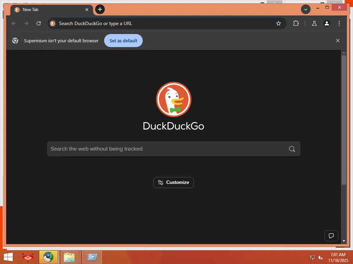Click the Supermium isn't your default browser text
353x264 pixels.
(61, 41)
